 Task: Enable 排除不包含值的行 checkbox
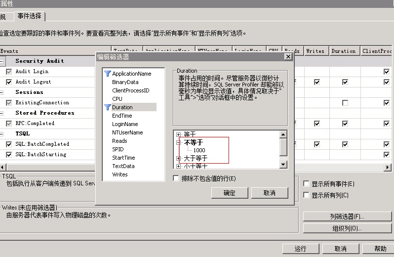[176, 178]
